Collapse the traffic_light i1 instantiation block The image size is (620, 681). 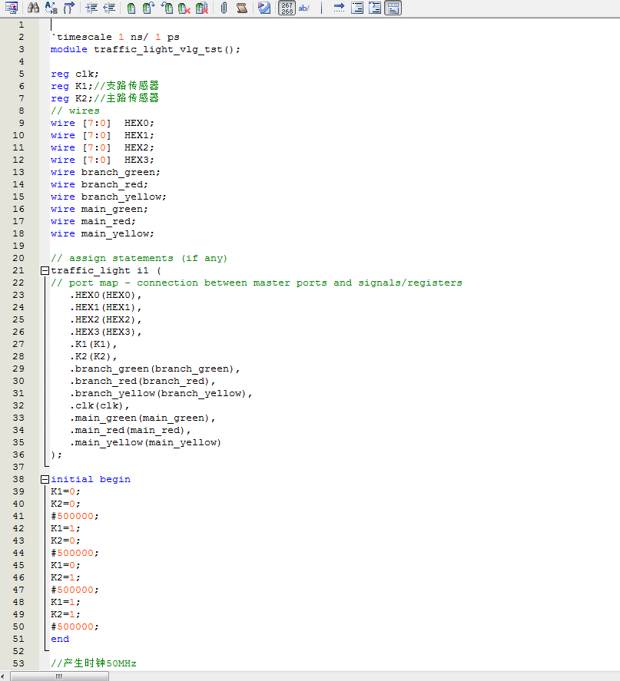pos(44,270)
